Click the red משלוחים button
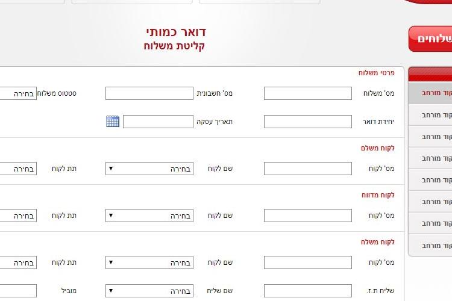 [430, 39]
